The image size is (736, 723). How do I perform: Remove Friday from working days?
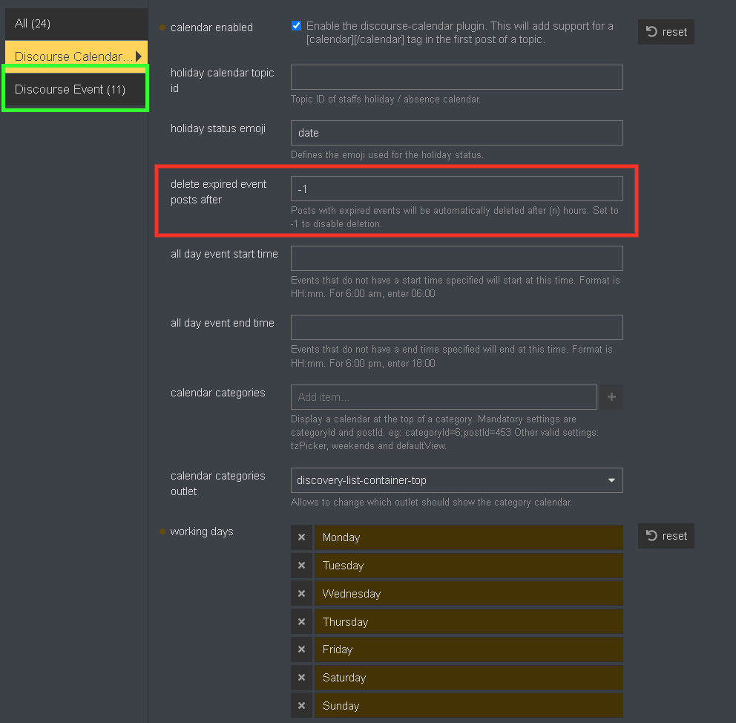[301, 650]
